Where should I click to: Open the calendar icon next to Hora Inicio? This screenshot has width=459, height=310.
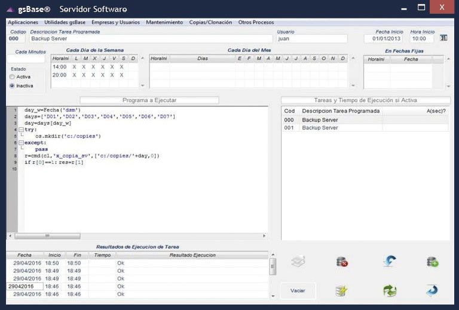tap(443, 38)
